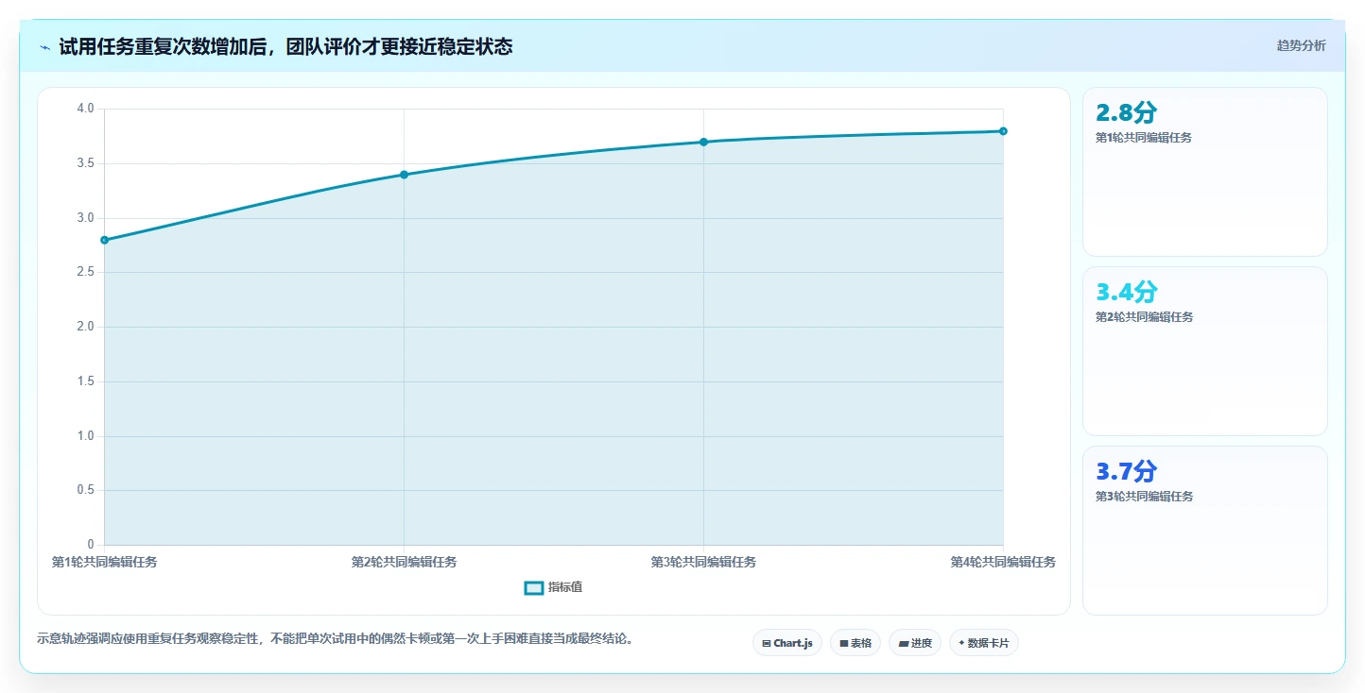
Task: Click the x-axis label 第4轮共同编辑任务
Action: coord(1003,562)
